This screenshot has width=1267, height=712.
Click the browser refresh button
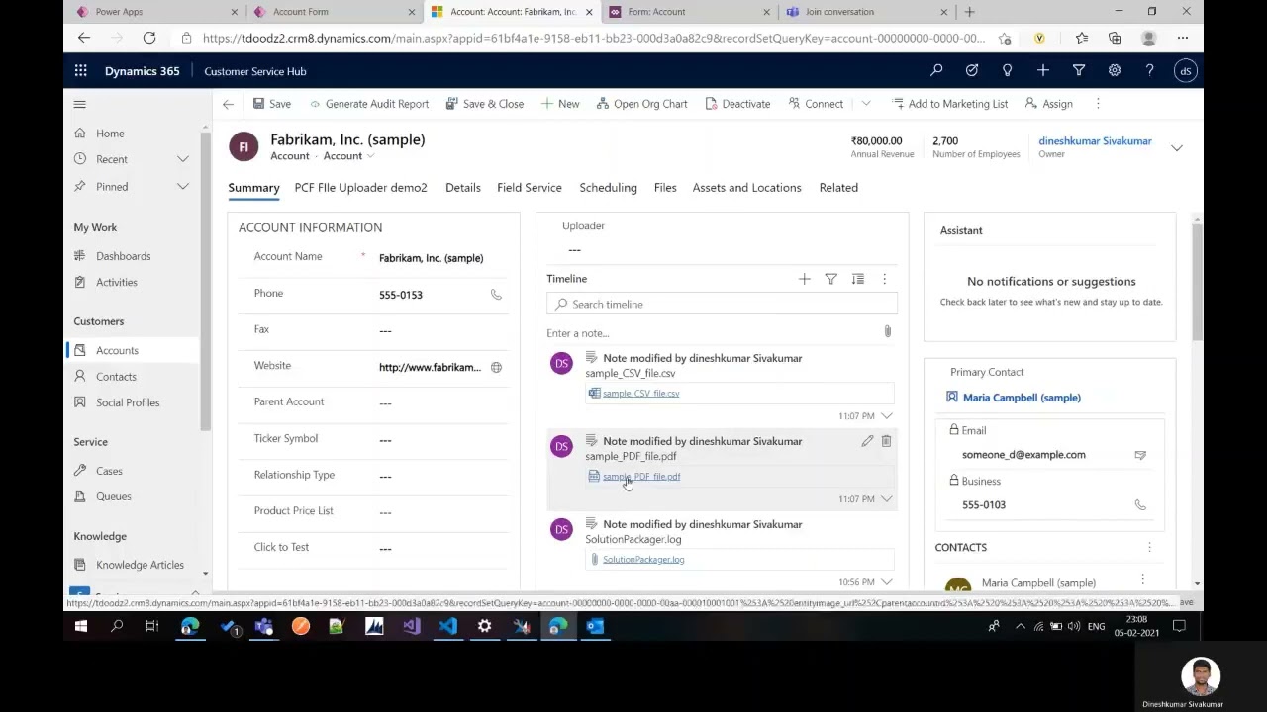149,38
